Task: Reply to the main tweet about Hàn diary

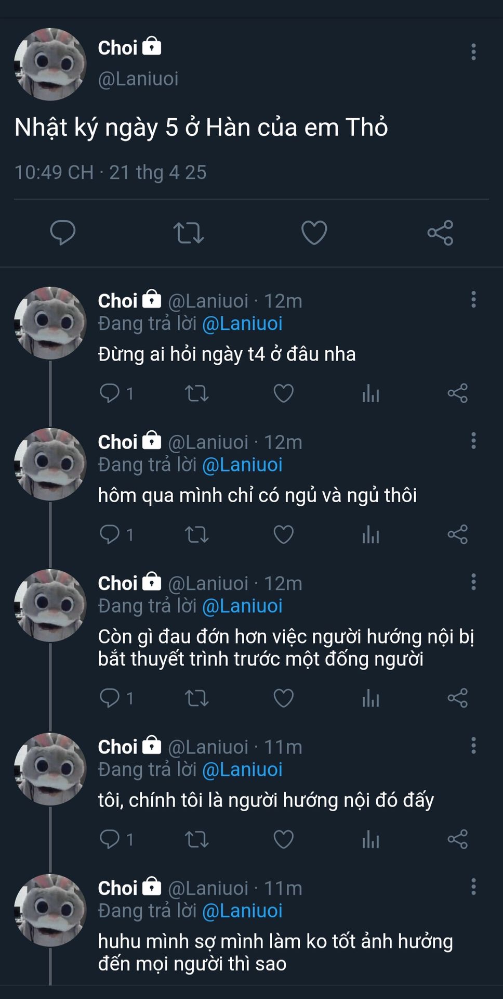Action: (x=63, y=233)
